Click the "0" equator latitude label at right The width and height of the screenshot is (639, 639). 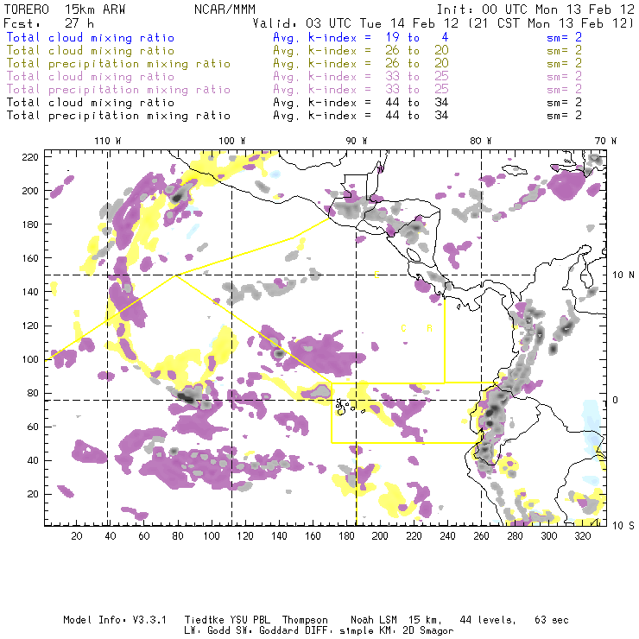[x=616, y=400]
